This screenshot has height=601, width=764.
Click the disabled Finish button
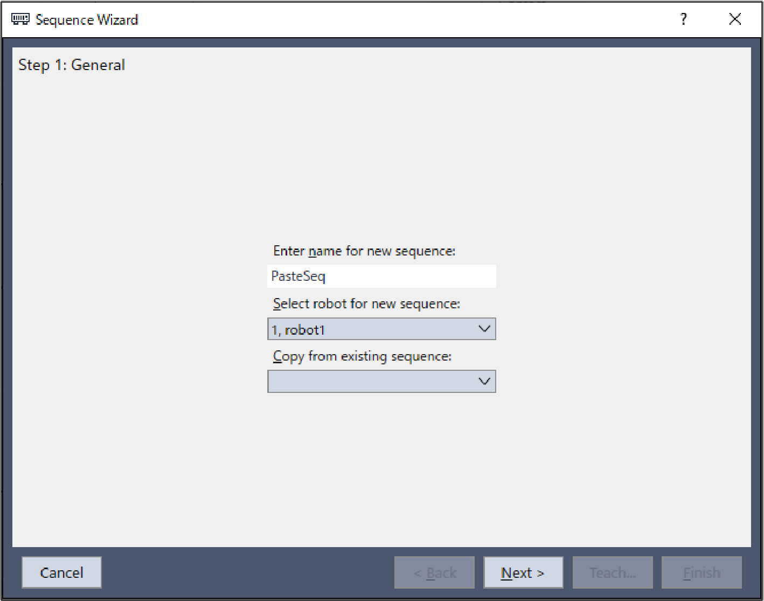[702, 572]
